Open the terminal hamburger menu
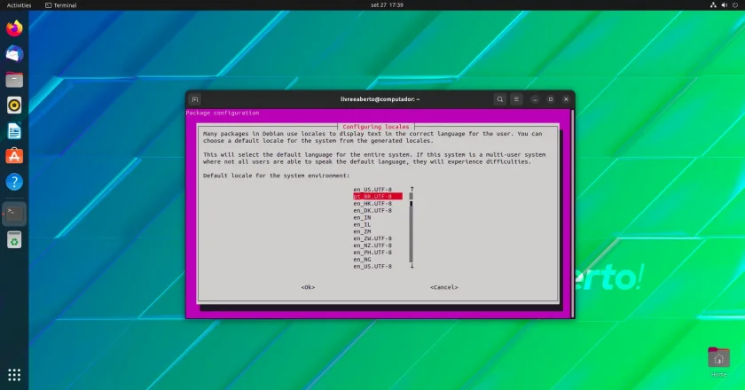The height and width of the screenshot is (390, 745). tap(516, 99)
